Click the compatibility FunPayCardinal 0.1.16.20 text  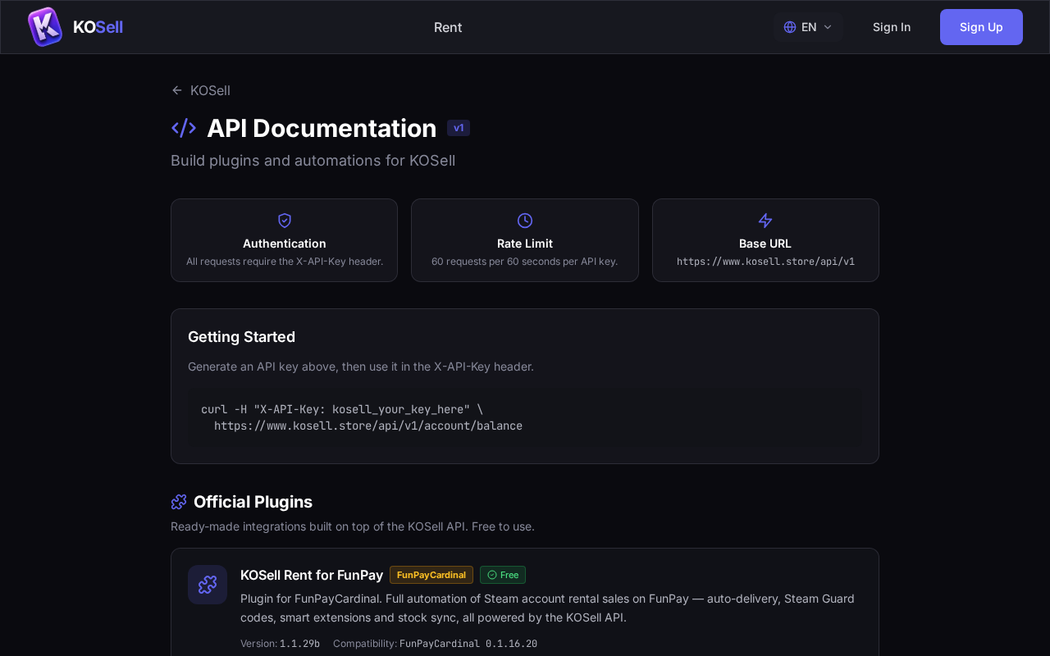(468, 644)
